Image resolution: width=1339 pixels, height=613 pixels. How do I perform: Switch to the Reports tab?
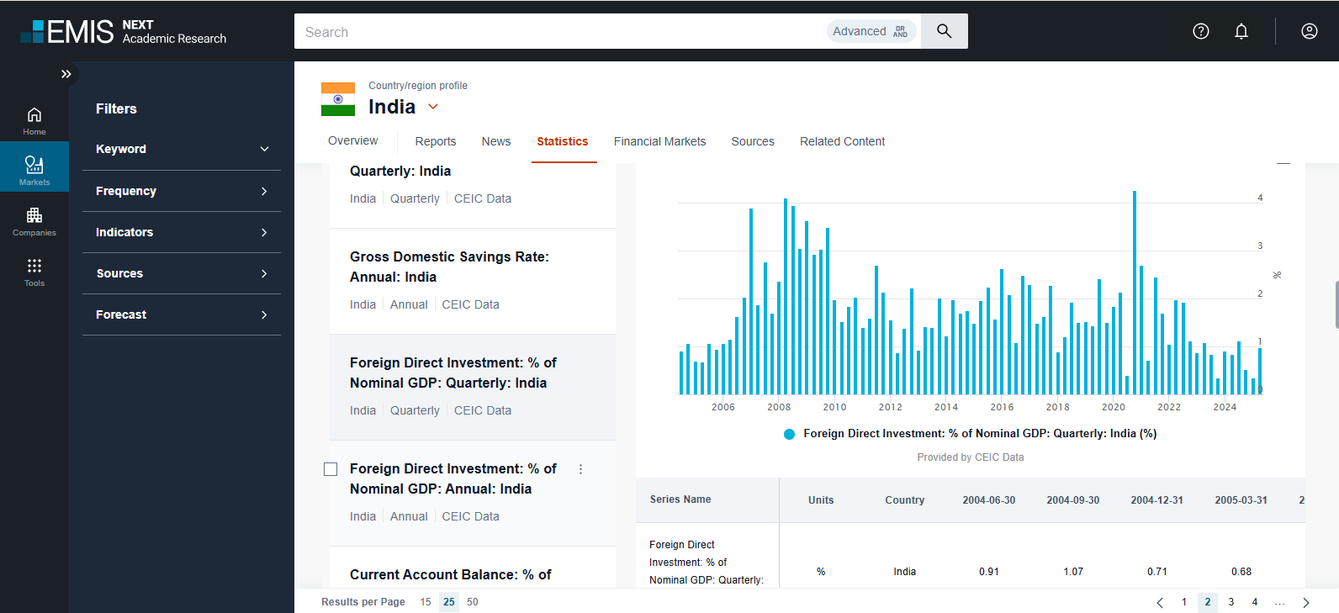(435, 141)
